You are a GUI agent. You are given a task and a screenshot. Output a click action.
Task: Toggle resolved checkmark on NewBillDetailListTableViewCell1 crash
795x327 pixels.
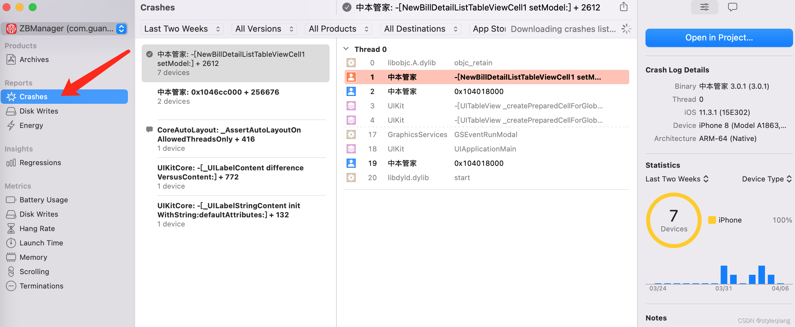click(x=149, y=54)
